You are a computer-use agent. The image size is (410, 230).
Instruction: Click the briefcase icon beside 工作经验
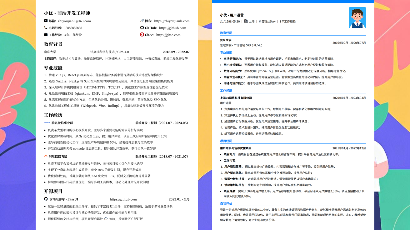(46, 35)
